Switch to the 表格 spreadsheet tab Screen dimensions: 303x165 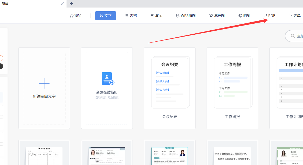pyautogui.click(x=131, y=16)
